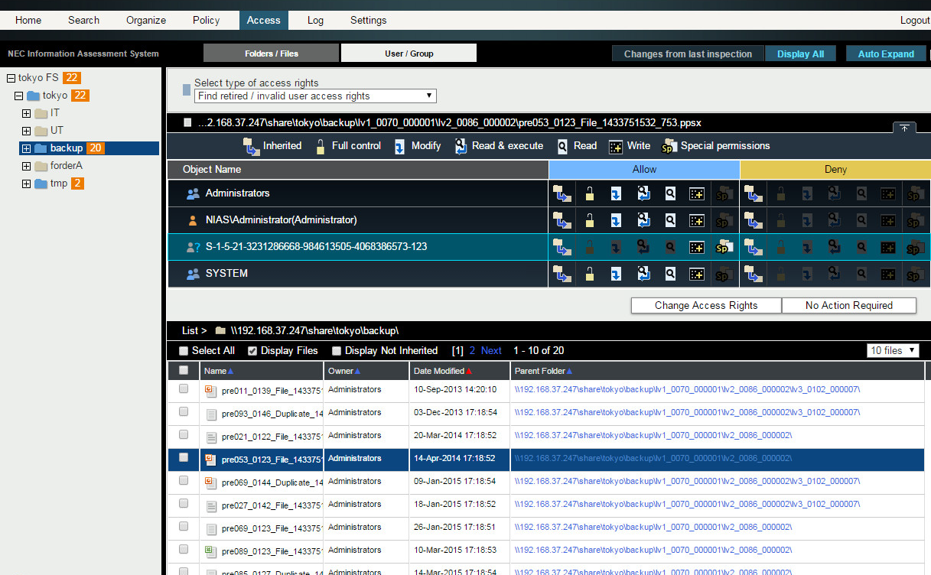The width and height of the screenshot is (931, 575).
Task: Go to the Next page link
Action: pos(491,351)
